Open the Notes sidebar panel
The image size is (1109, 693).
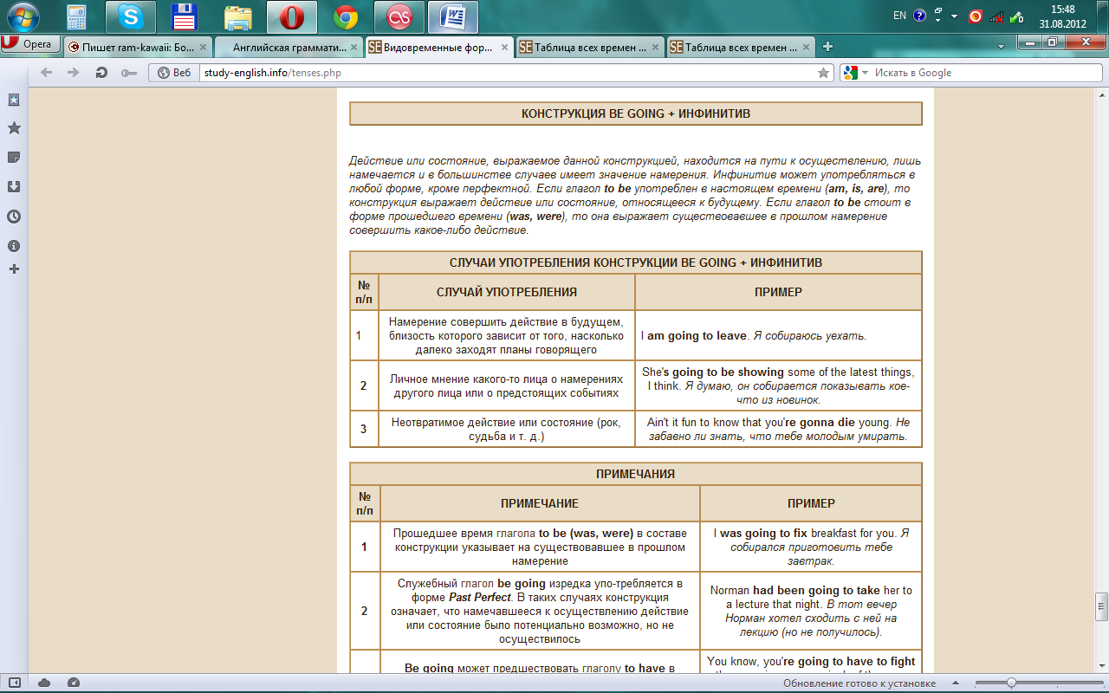[x=14, y=158]
